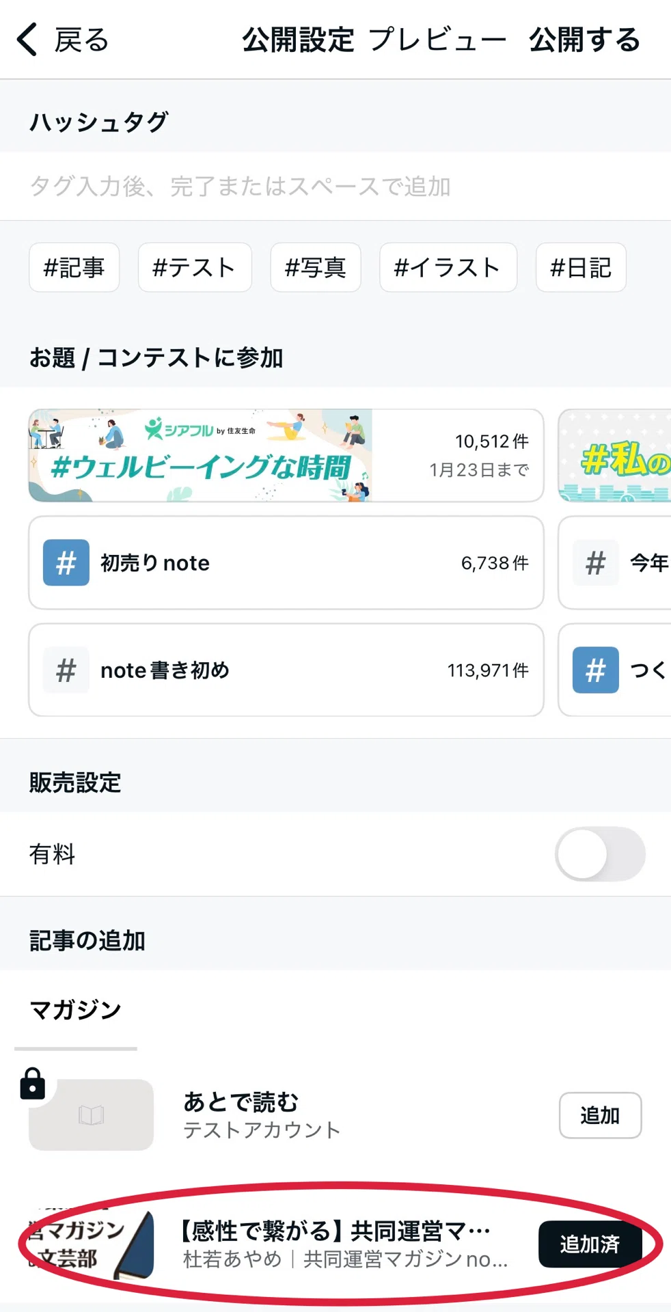The height and width of the screenshot is (1312, 671).
Task: Tap the back chevron icon
Action: [x=27, y=40]
